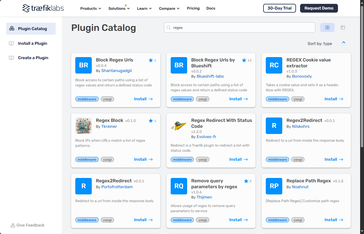Viewport: 364px width, 234px height.
Task: Click the Traefik Labs logo
Action: coord(43,8)
